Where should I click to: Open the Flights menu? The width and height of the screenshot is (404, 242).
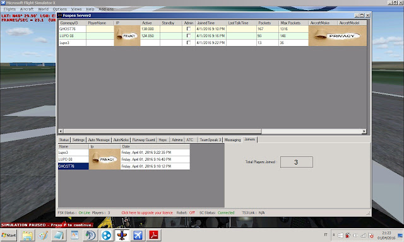pos(9,9)
